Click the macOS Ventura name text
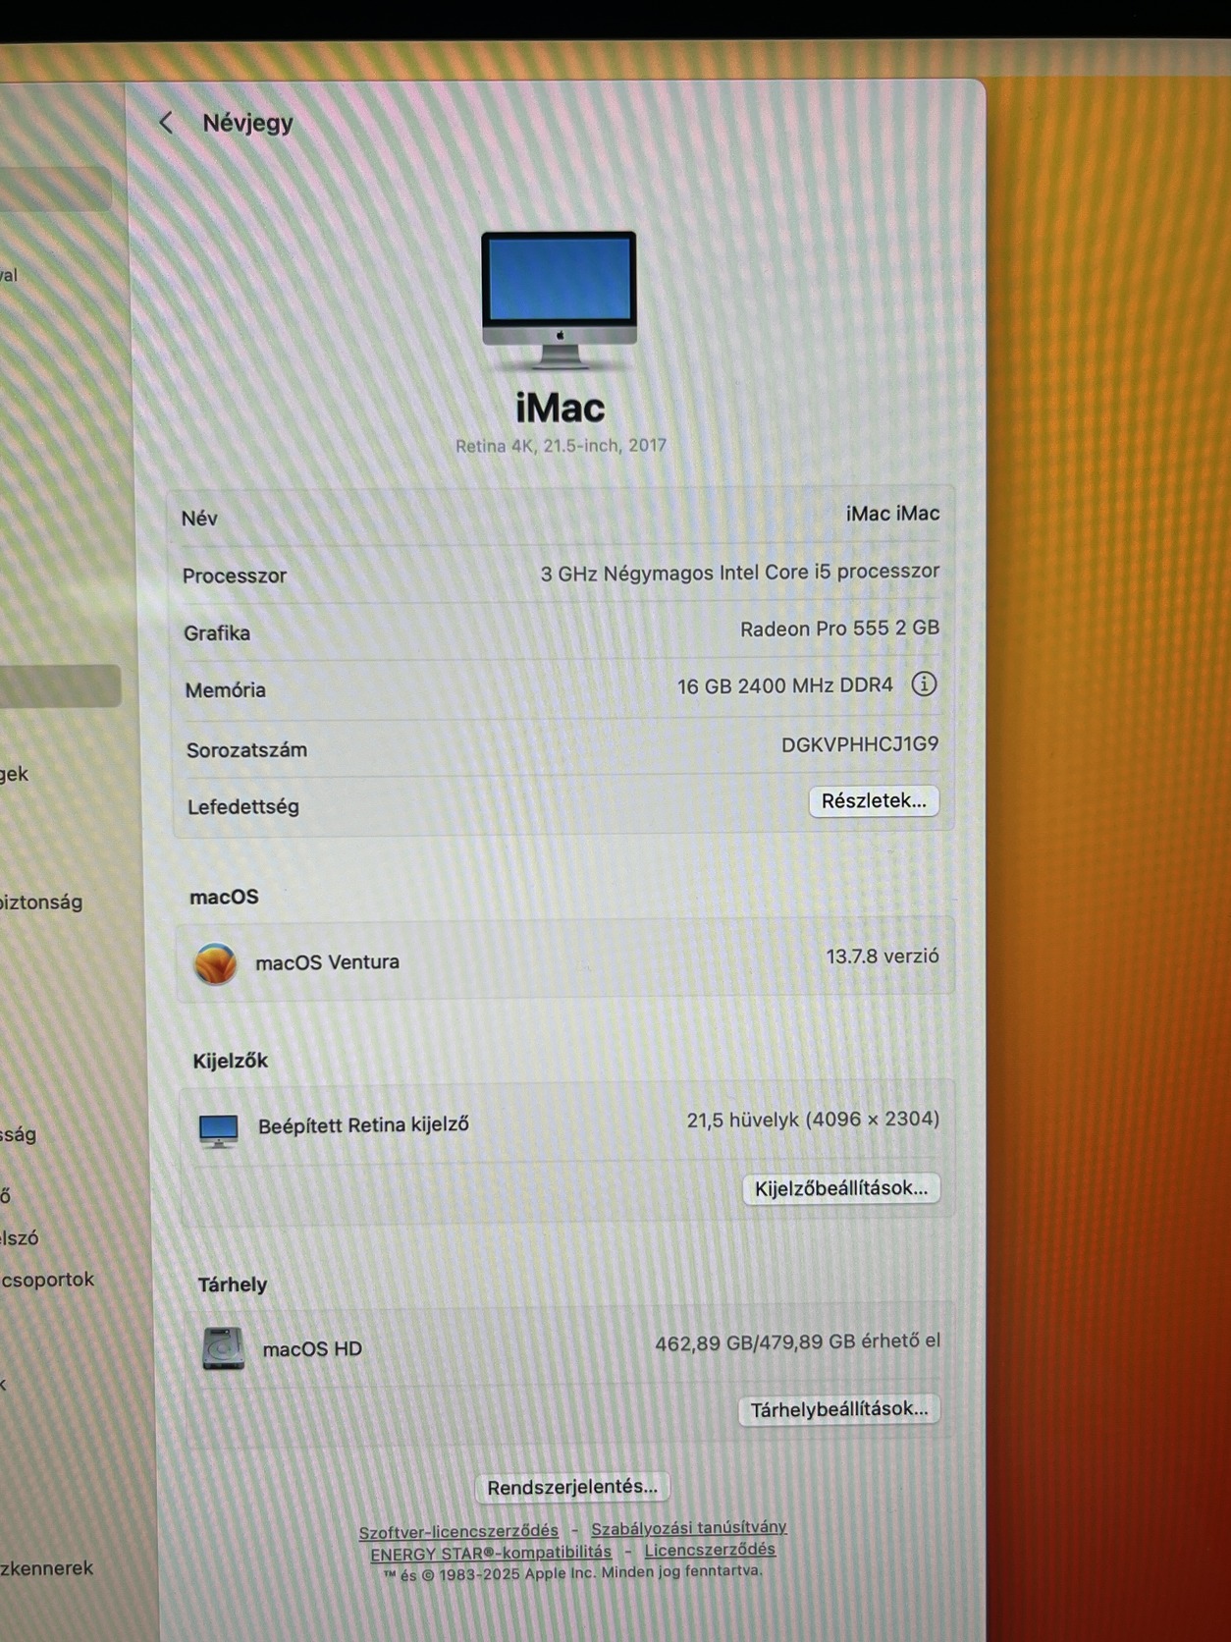1231x1642 pixels. coord(327,962)
